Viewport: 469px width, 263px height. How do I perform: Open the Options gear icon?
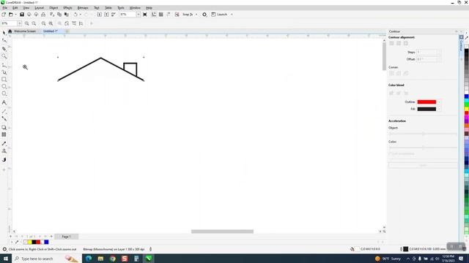(x=204, y=15)
